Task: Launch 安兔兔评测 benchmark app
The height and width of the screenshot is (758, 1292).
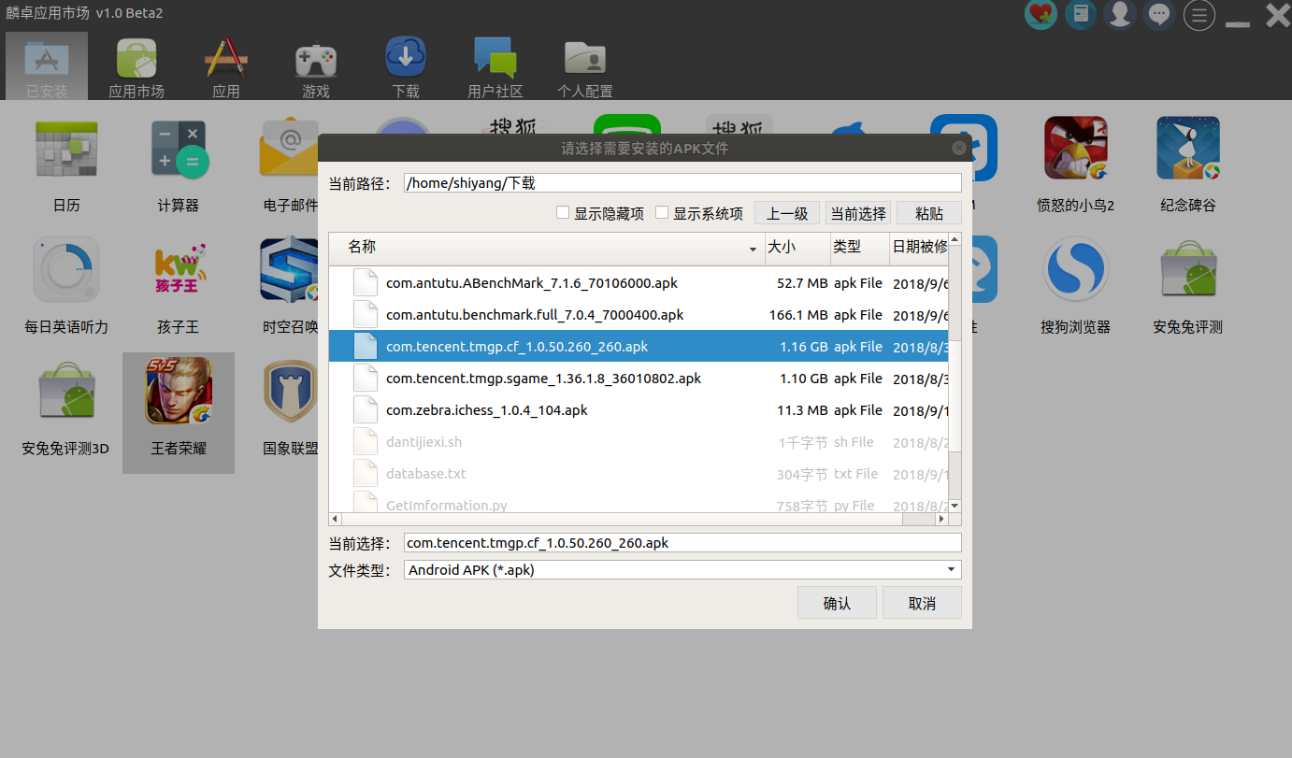Action: click(1188, 285)
